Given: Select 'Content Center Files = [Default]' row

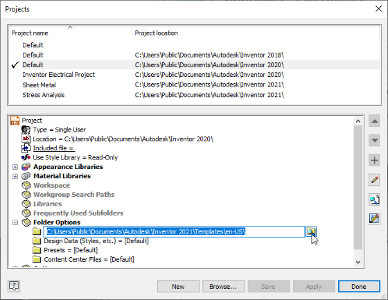Looking at the screenshot, I should click(89, 259).
